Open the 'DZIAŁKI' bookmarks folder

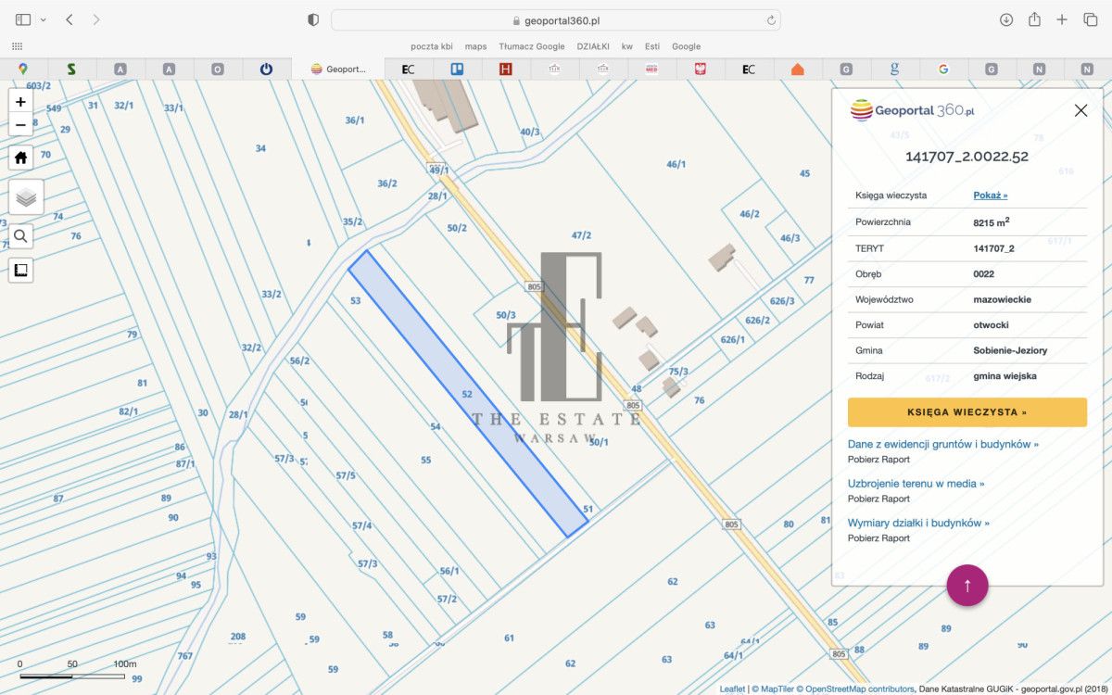coord(592,46)
